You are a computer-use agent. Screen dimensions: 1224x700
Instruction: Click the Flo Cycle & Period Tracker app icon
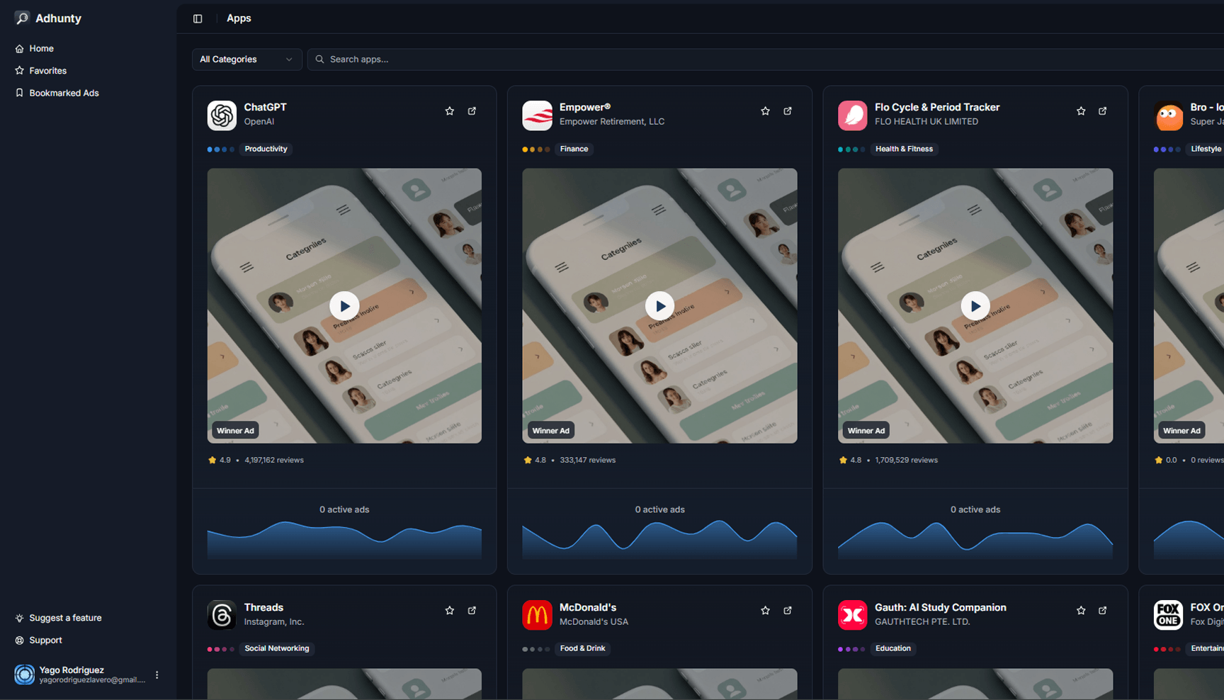click(853, 115)
